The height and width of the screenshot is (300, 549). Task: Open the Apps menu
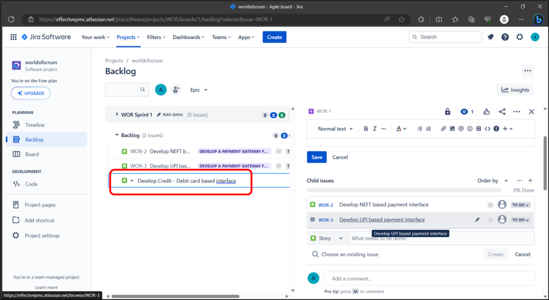[x=246, y=37]
